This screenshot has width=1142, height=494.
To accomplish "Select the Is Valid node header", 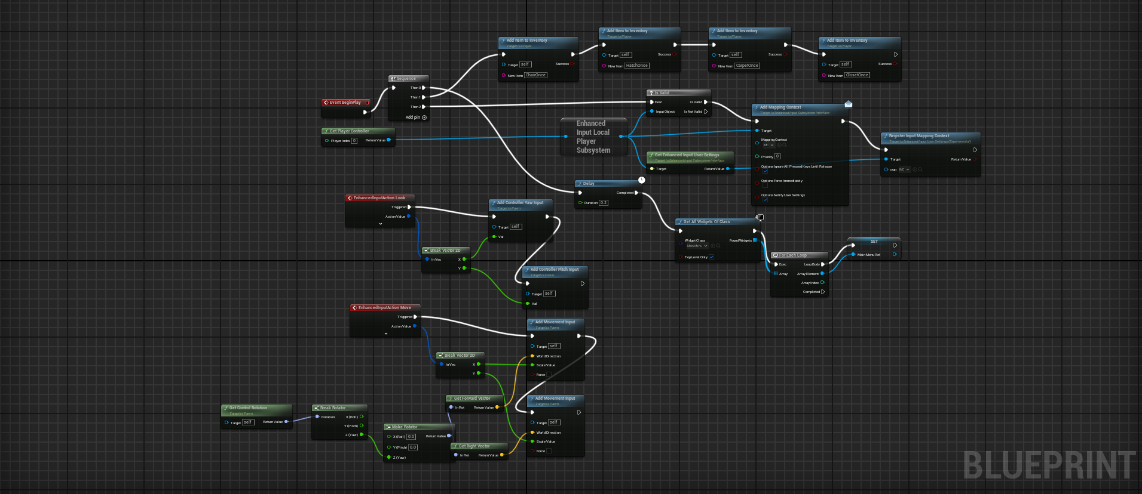I will (x=679, y=93).
